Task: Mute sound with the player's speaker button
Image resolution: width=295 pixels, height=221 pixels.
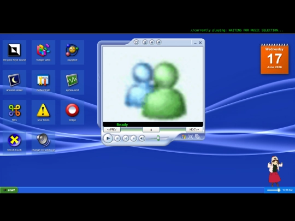Action: click(142, 139)
